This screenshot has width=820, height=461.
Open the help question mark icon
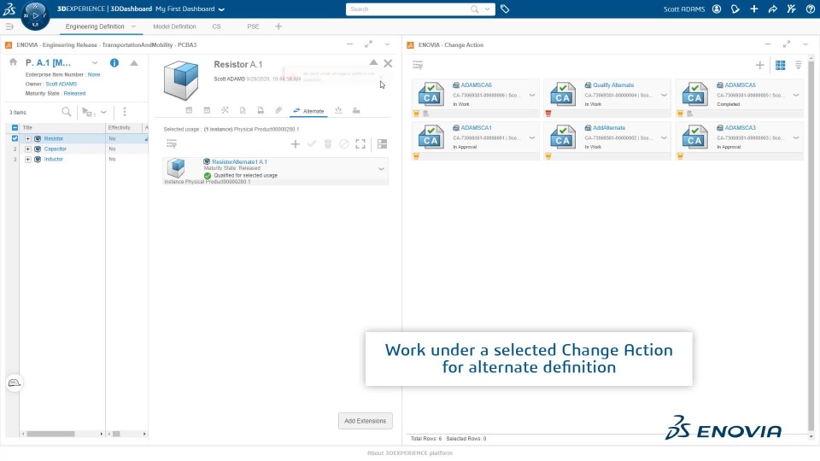[x=810, y=9]
